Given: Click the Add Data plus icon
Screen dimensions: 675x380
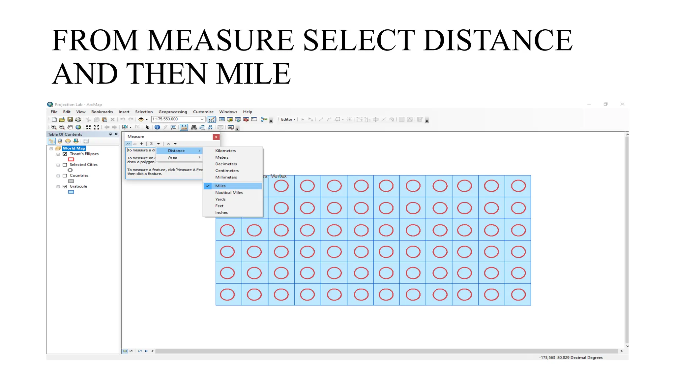Looking at the screenshot, I should click(141, 119).
